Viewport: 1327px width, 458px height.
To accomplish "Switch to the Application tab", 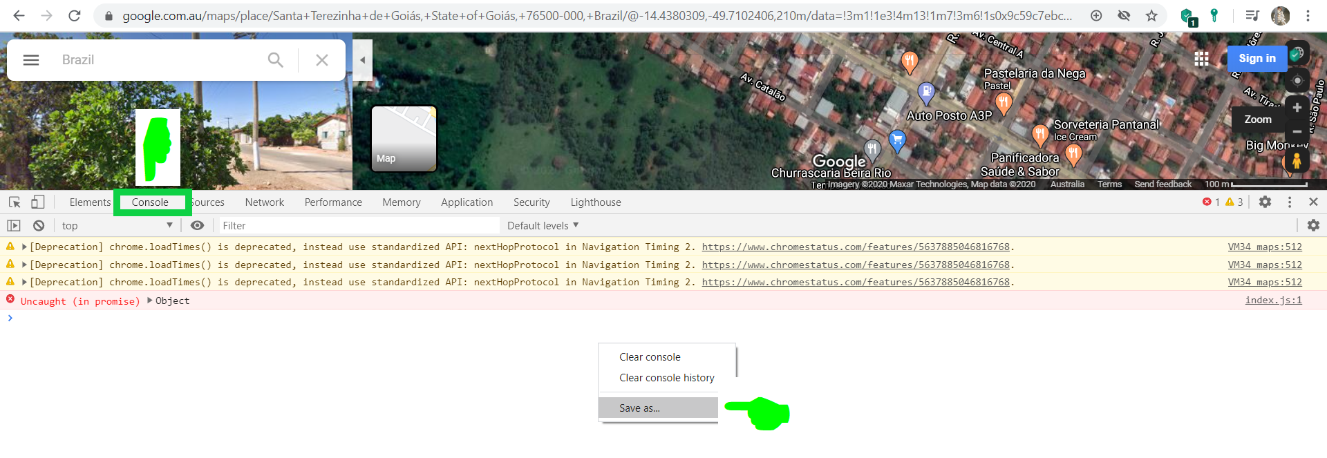I will [x=467, y=202].
